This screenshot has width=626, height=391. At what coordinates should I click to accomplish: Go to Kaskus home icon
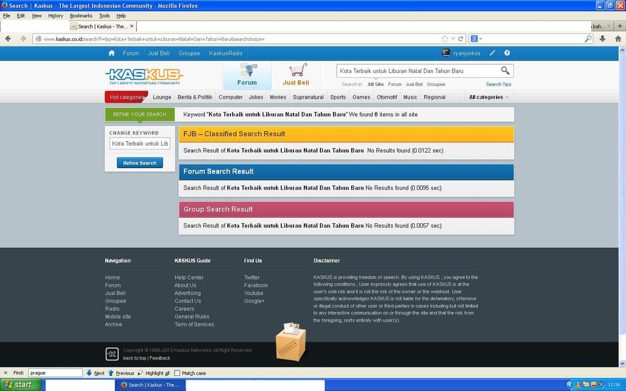pyautogui.click(x=112, y=53)
